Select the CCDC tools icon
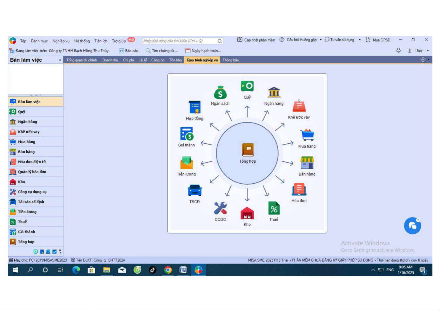The height and width of the screenshot is (311, 440). click(220, 208)
